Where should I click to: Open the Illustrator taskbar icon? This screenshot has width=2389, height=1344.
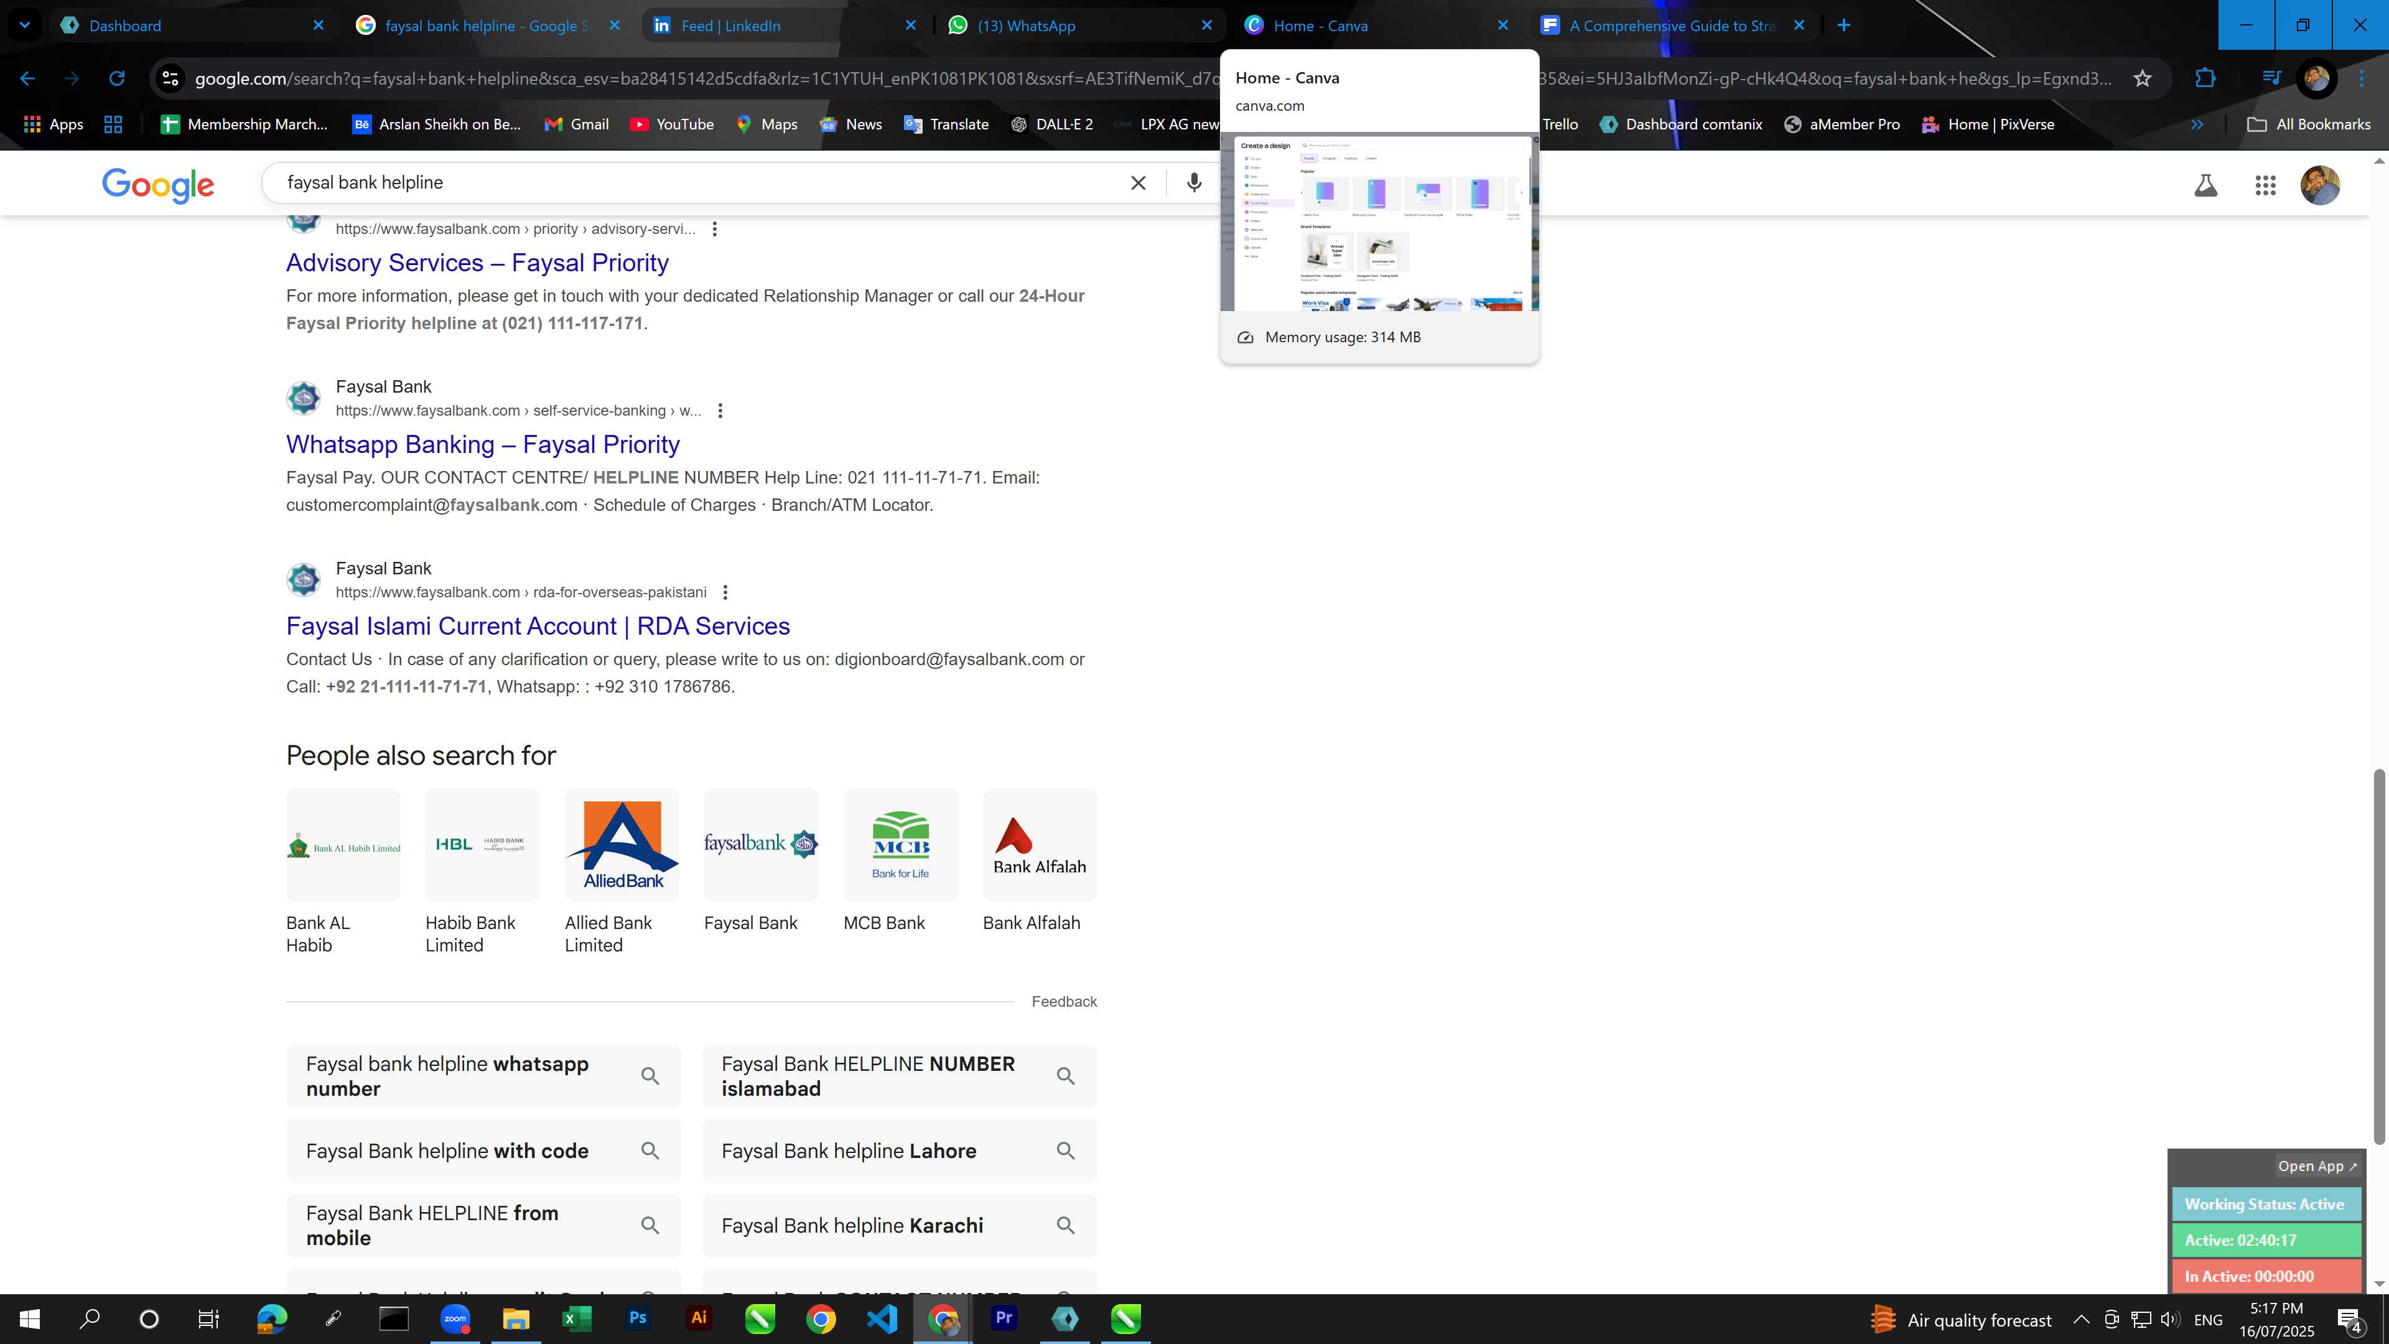click(x=698, y=1318)
